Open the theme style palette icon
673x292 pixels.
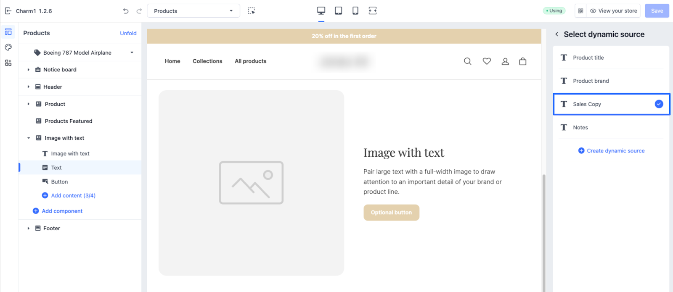pos(8,47)
